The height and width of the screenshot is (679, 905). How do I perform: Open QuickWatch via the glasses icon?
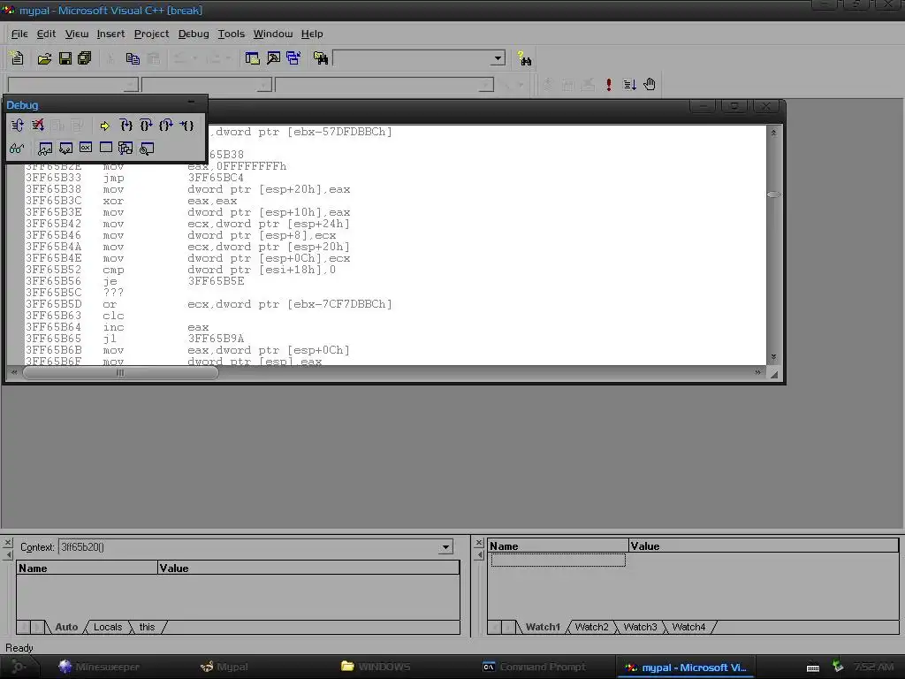point(17,149)
